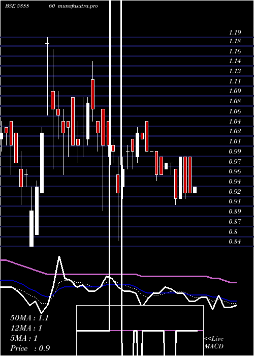Viewport: 254px width, 356px height.
Task: Pick the 1.09 price label
Action: tap(235, 91)
